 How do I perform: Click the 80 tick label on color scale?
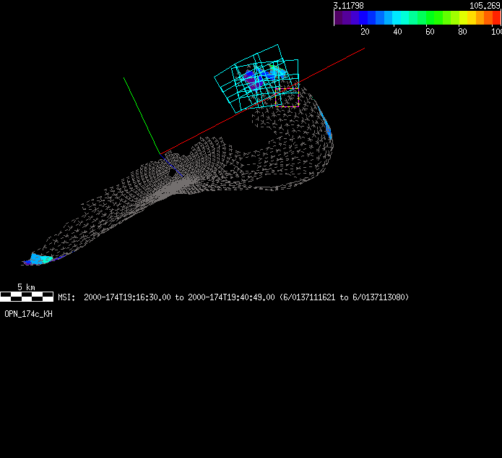pyautogui.click(x=462, y=32)
